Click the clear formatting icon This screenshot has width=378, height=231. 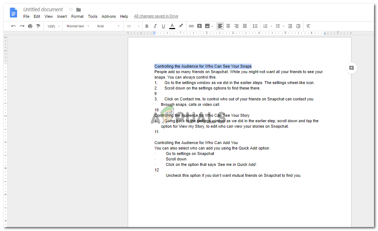point(308,26)
